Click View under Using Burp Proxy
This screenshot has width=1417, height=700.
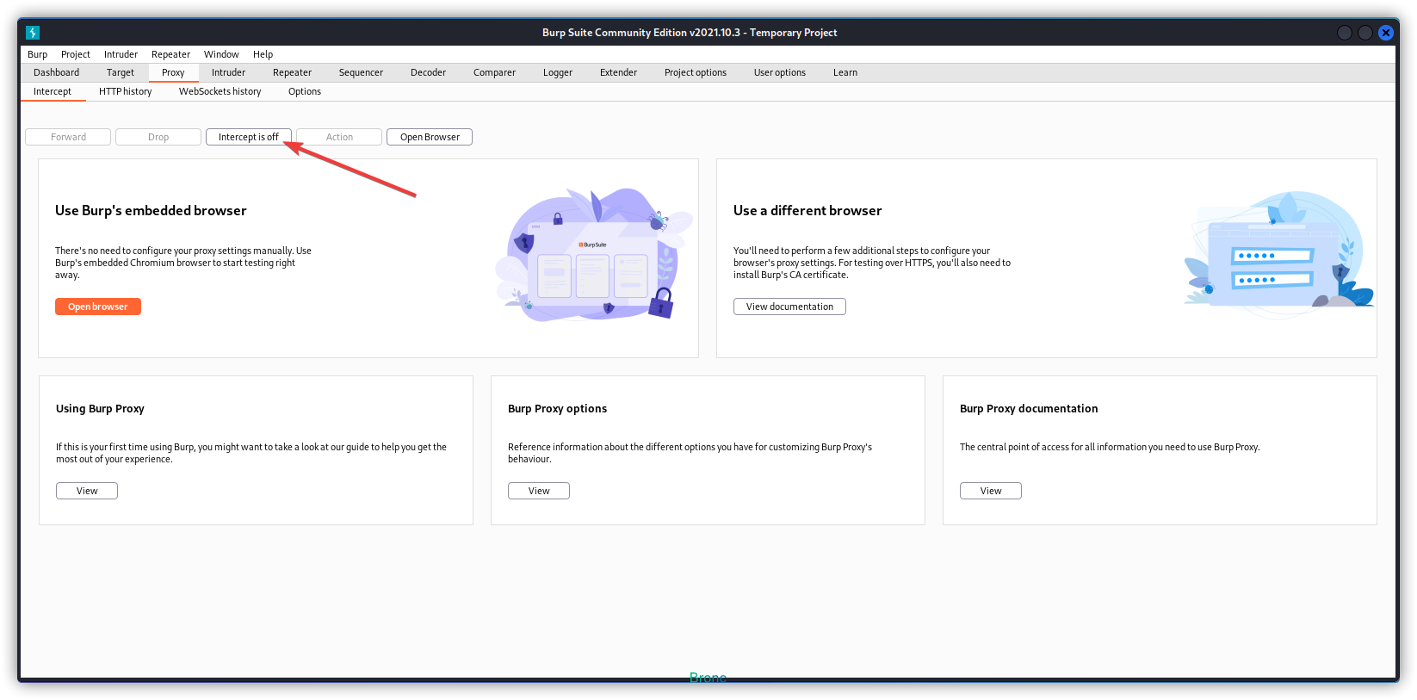point(87,491)
